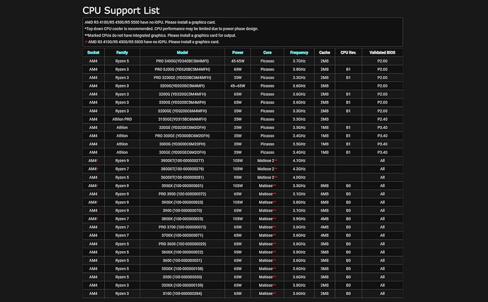Select the 4.2GHz frequency cell

click(299, 169)
